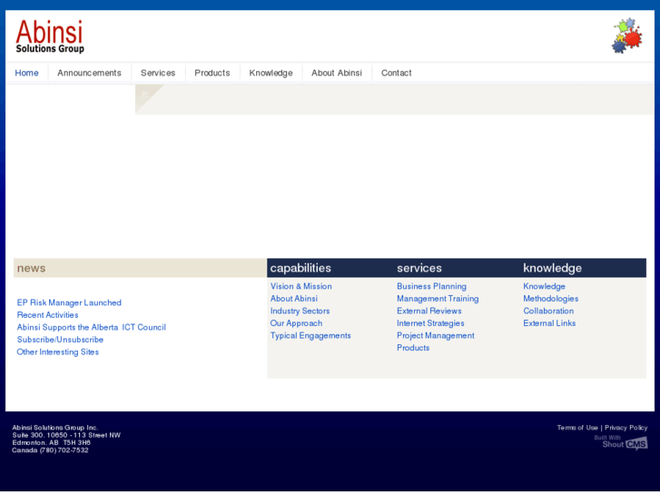This screenshot has height=495, width=660.
Task: Open the External Links link
Action: coord(549,323)
